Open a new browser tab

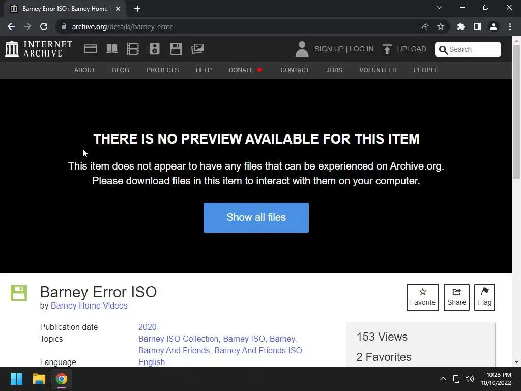click(137, 9)
